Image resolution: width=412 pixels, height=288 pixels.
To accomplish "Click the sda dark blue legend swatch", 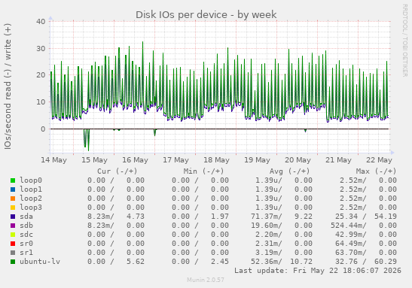I will pyautogui.click(x=13, y=217).
